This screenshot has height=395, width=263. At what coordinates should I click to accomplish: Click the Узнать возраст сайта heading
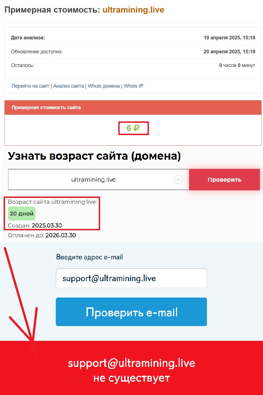tap(94, 156)
